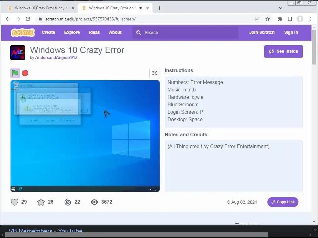Click the tray chevron in project taskbar
The image size is (318, 238).
tap(150, 189)
